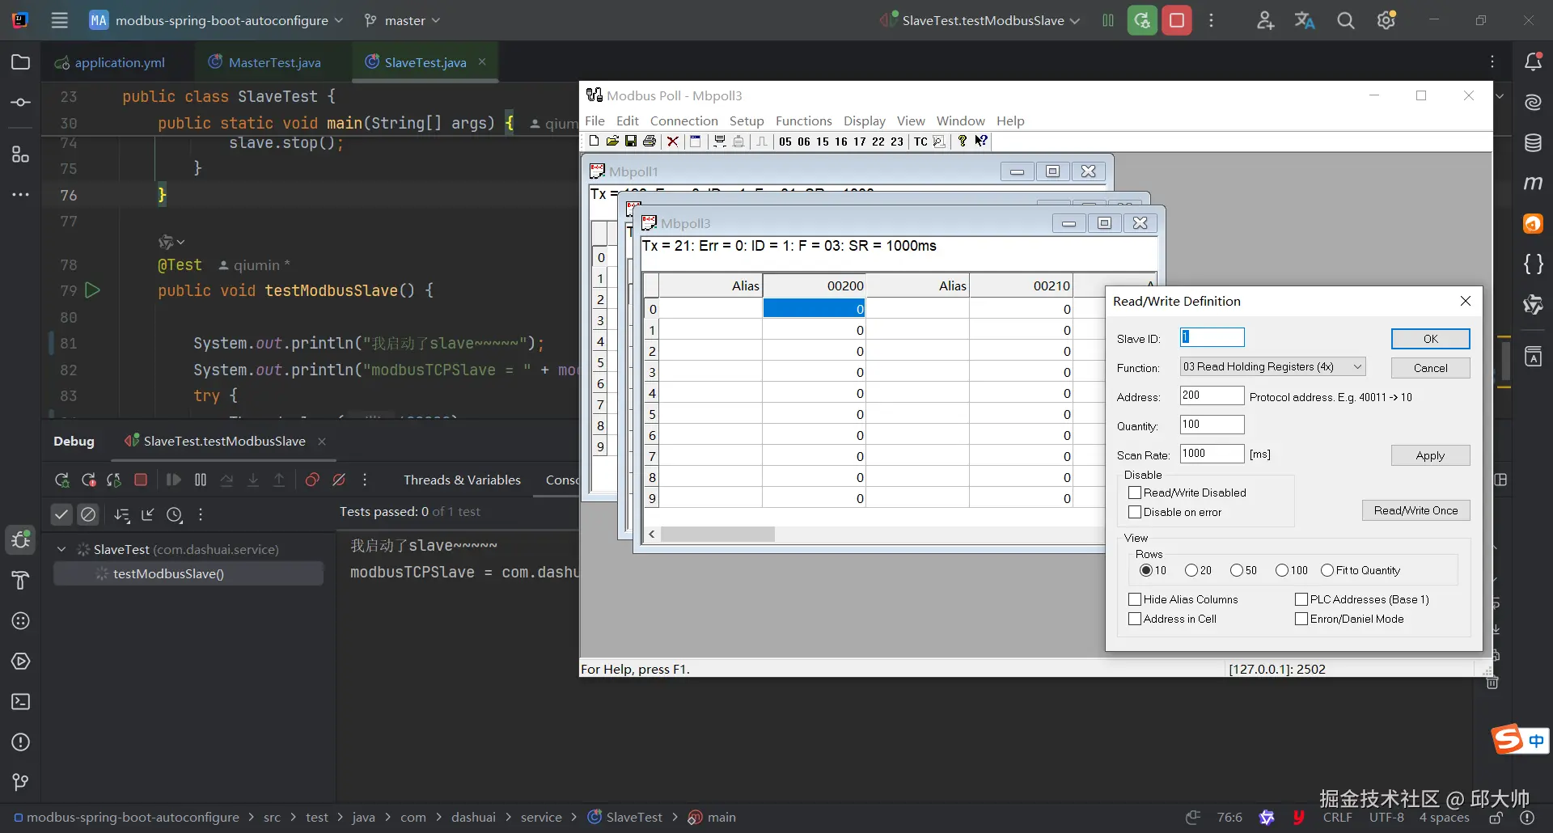Select the 20 rows radio button
Viewport: 1553px width, 833px height.
click(1191, 570)
